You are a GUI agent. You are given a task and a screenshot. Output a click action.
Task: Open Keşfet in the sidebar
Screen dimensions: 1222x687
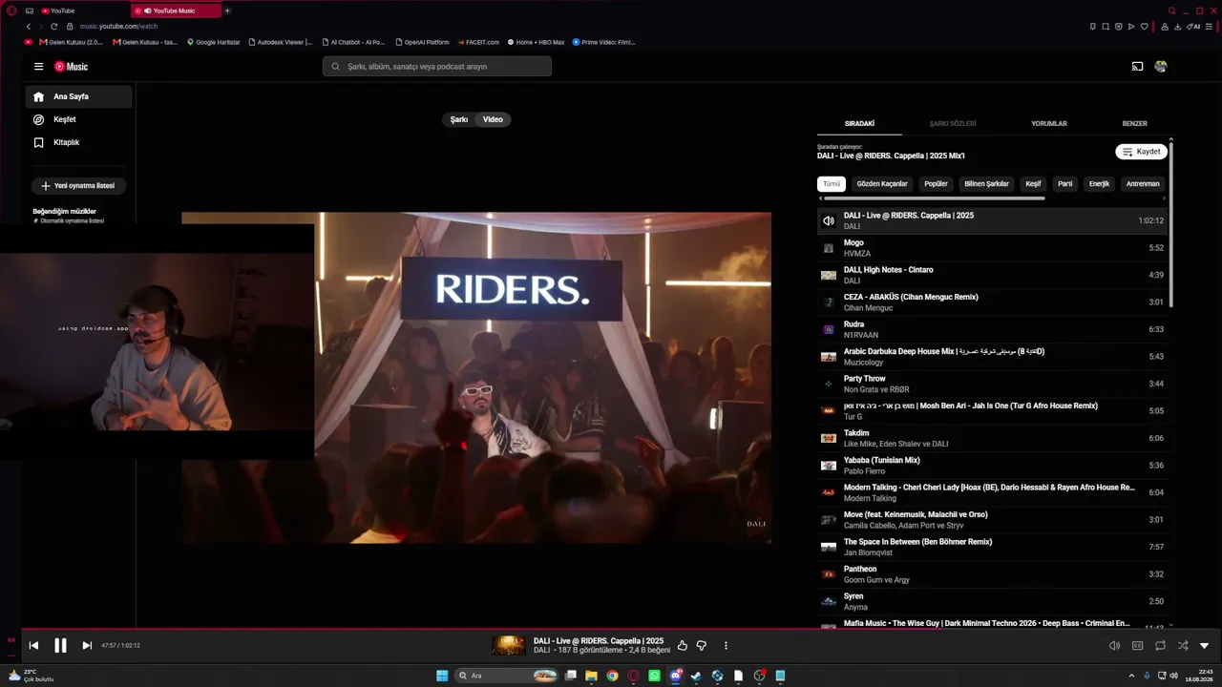tap(79, 119)
